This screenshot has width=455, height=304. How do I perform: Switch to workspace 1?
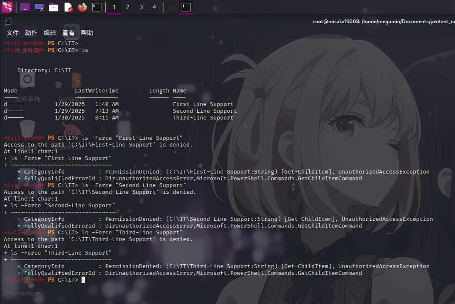[x=114, y=7]
